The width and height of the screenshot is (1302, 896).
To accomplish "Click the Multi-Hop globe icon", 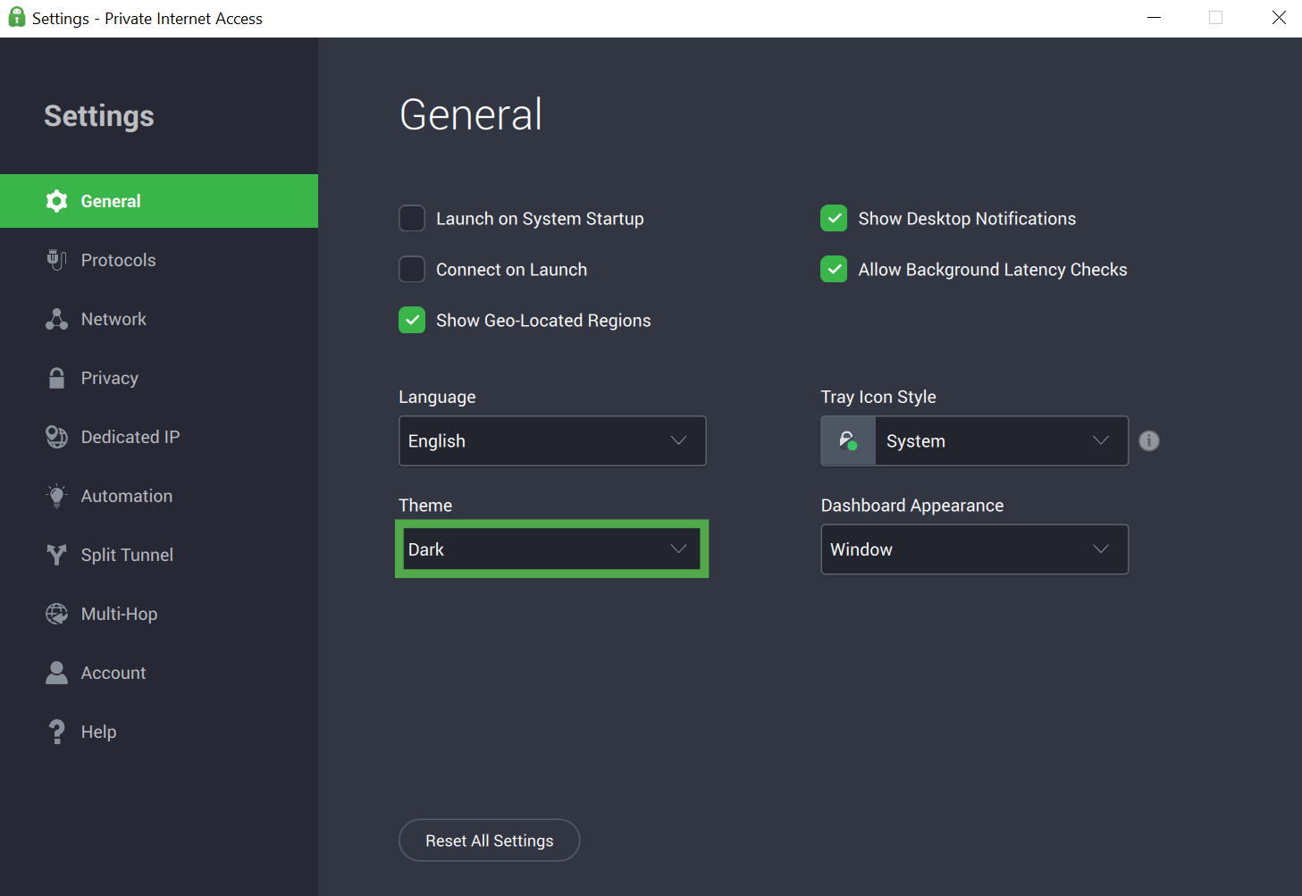I will pyautogui.click(x=56, y=614).
